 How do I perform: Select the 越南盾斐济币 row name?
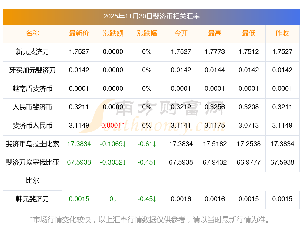(32, 89)
